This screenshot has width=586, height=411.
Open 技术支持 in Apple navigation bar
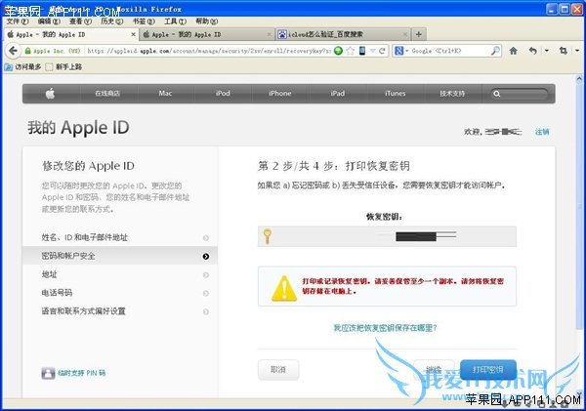point(452,94)
